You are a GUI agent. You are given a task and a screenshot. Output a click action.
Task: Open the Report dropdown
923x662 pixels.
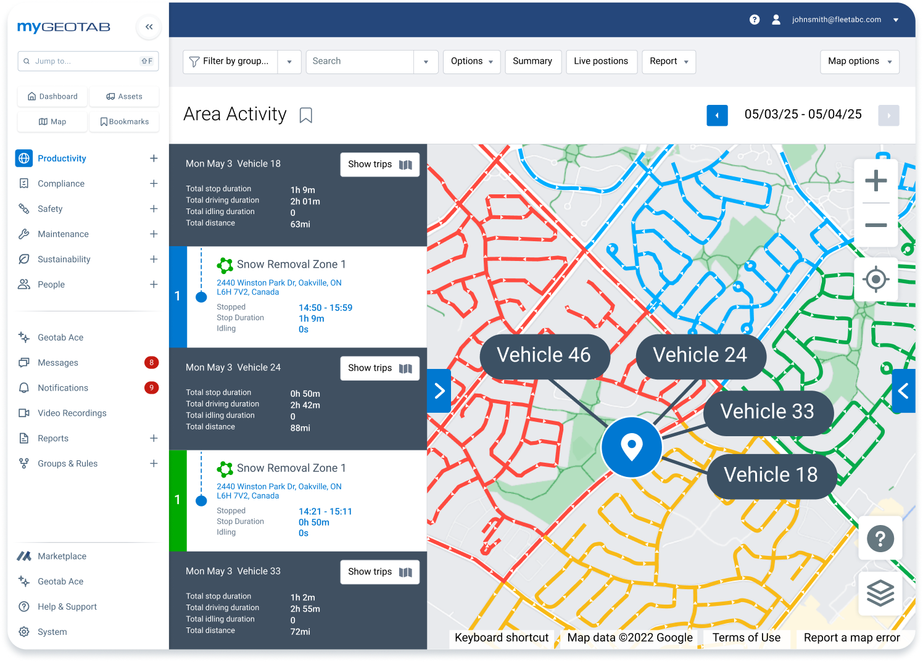point(669,62)
